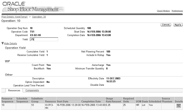The height and width of the screenshot is (112, 183).
Task: Select the Resources tab
Action: [x=14, y=91]
